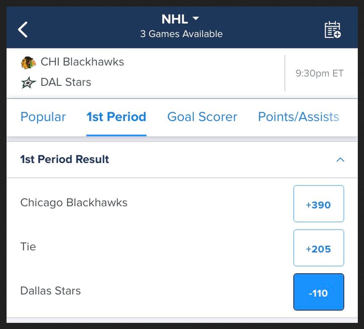Click the Chicago Blackhawks team logo
Screen dimensions: 364x329
(x=28, y=62)
